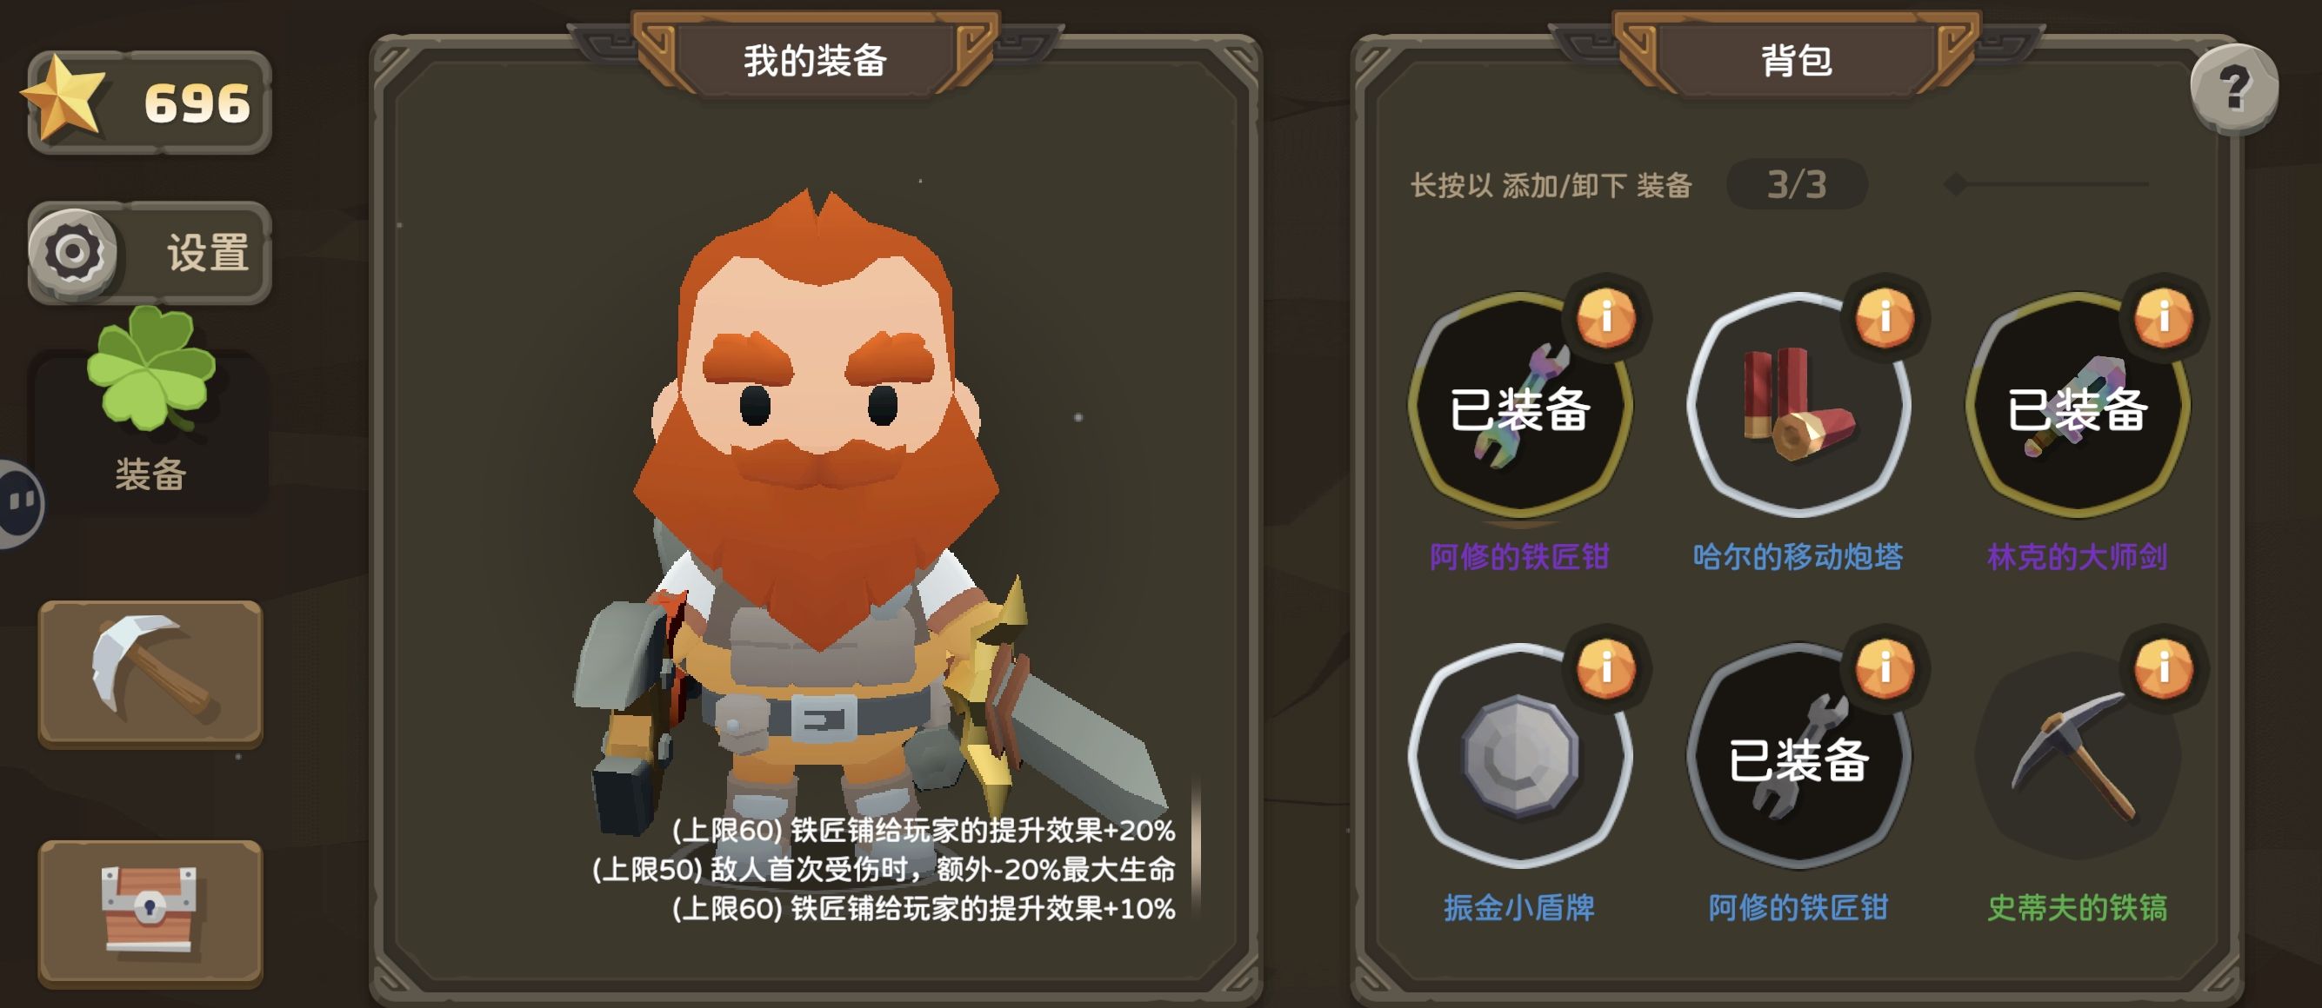This screenshot has width=2322, height=1008.
Task: Select the 振金小盾牌 shield item
Action: pyautogui.click(x=1520, y=757)
